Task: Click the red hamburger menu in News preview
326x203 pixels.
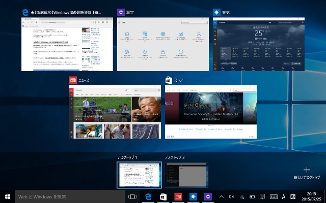Action: coord(71,90)
